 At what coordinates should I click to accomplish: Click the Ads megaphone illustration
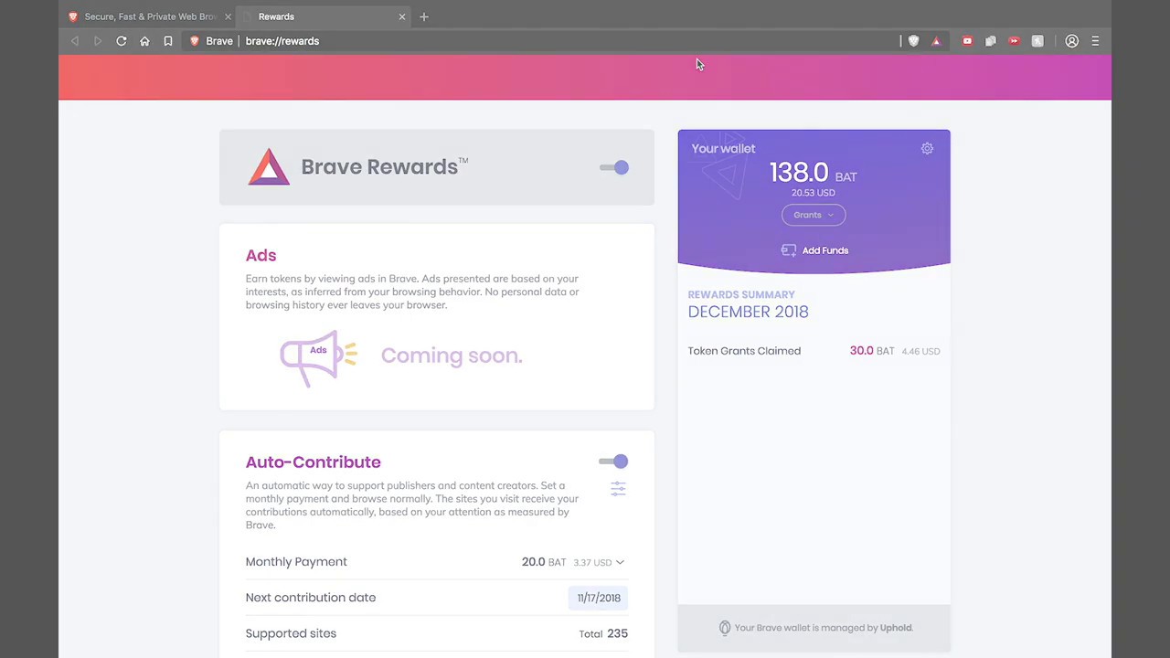pos(318,358)
